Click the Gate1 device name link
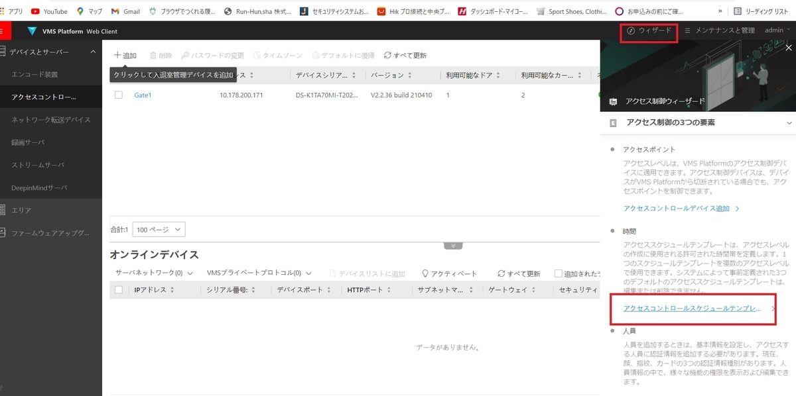The width and height of the screenshot is (796, 396). [x=143, y=95]
